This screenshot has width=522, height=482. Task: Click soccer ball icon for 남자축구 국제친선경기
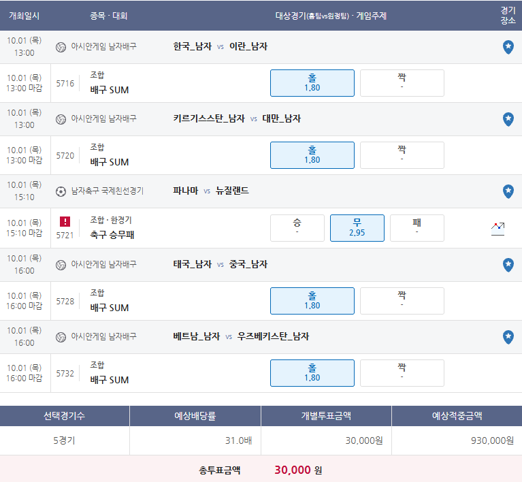pos(61,191)
